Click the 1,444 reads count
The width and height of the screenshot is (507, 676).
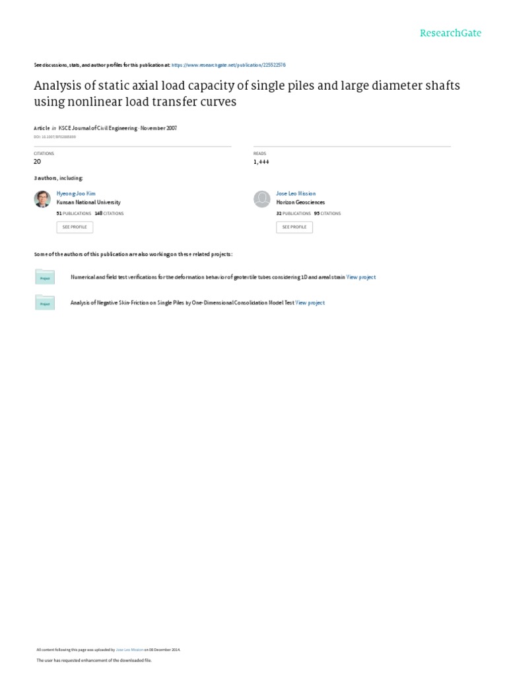click(261, 161)
